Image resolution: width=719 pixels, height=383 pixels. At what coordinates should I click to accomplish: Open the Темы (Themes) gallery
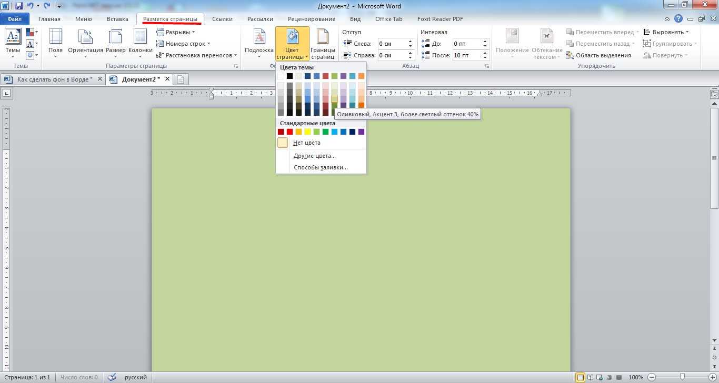(13, 44)
